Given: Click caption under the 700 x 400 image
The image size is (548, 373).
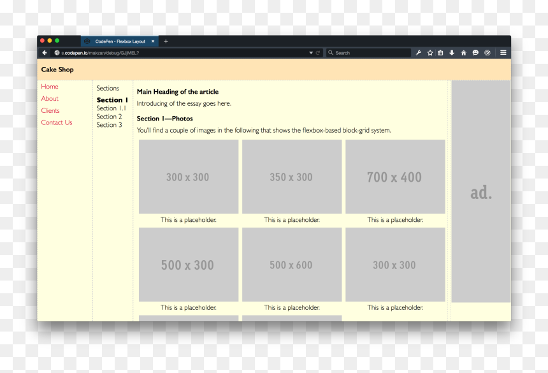Looking at the screenshot, I should coord(395,220).
